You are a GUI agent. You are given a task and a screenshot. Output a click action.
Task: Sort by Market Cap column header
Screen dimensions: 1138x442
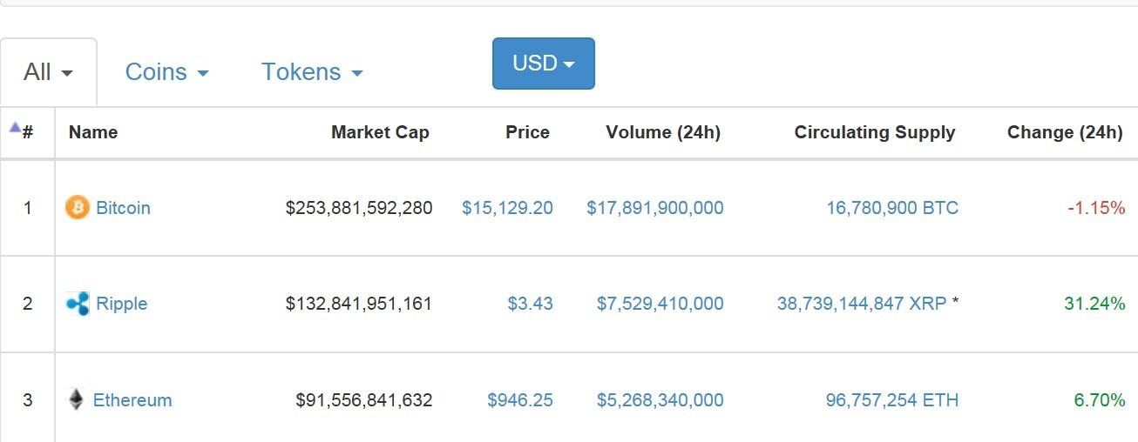[x=380, y=132]
